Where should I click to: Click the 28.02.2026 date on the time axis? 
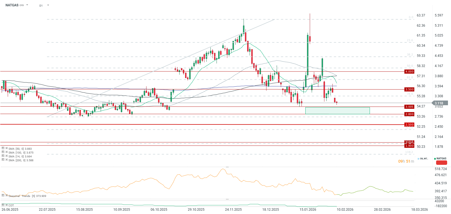coord(382,209)
